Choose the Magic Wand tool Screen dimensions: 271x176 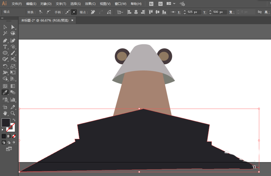point(5,33)
